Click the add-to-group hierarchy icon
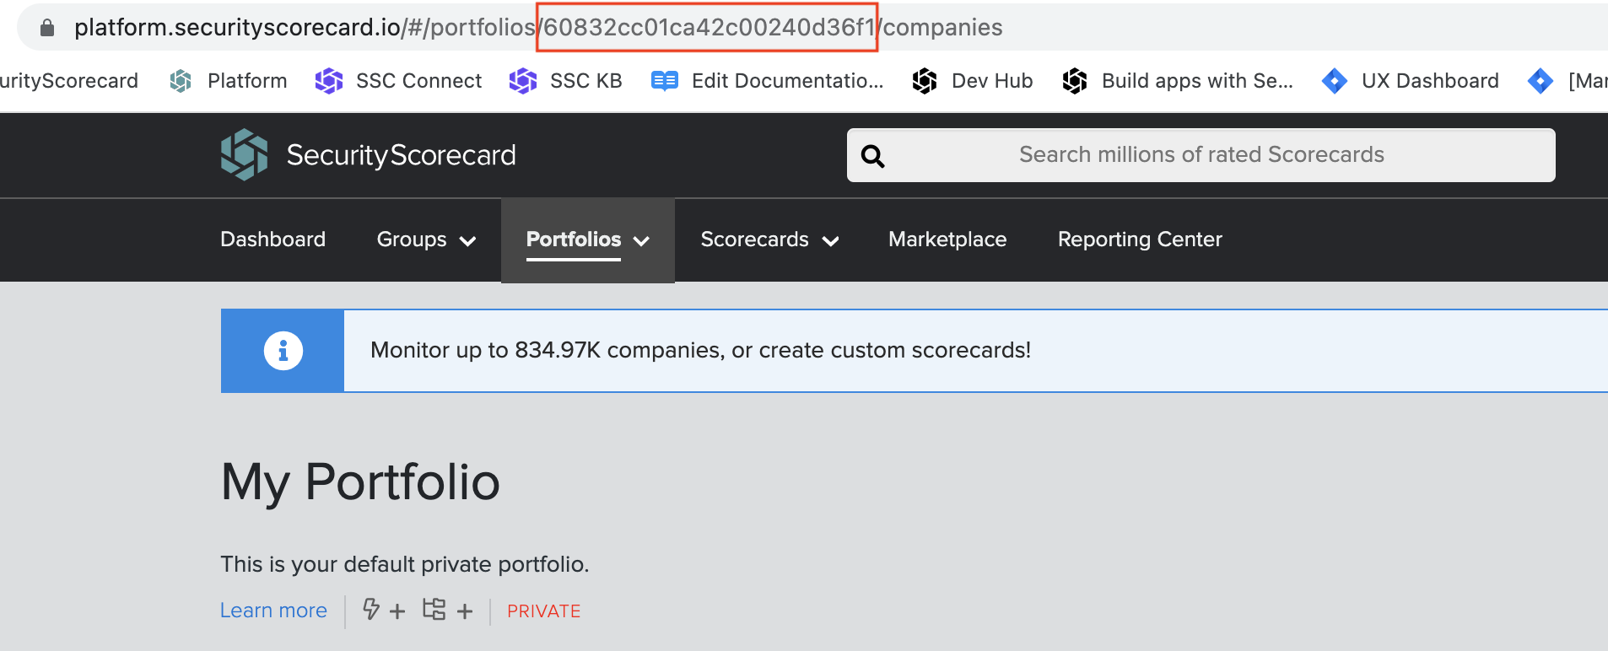Viewport: 1608px width, 651px height. coord(434,609)
